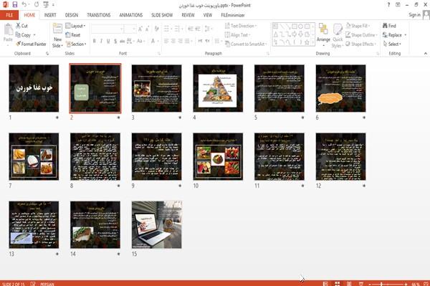Expand the Section dropdown
430x286 pixels.
coord(76,44)
